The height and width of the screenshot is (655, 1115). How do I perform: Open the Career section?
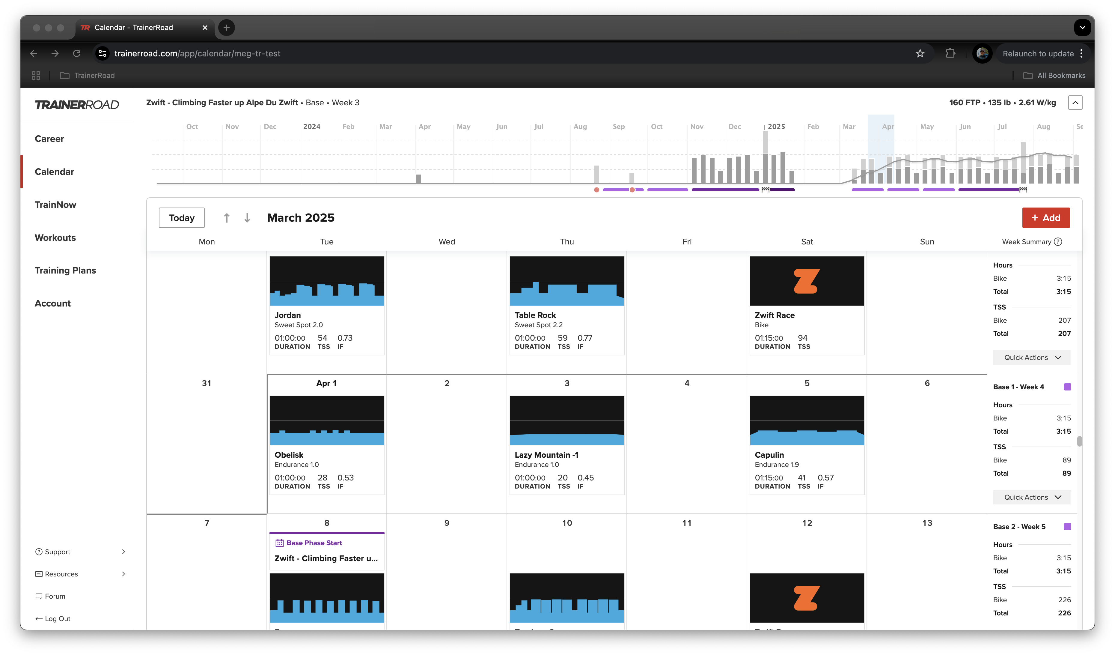[49, 139]
